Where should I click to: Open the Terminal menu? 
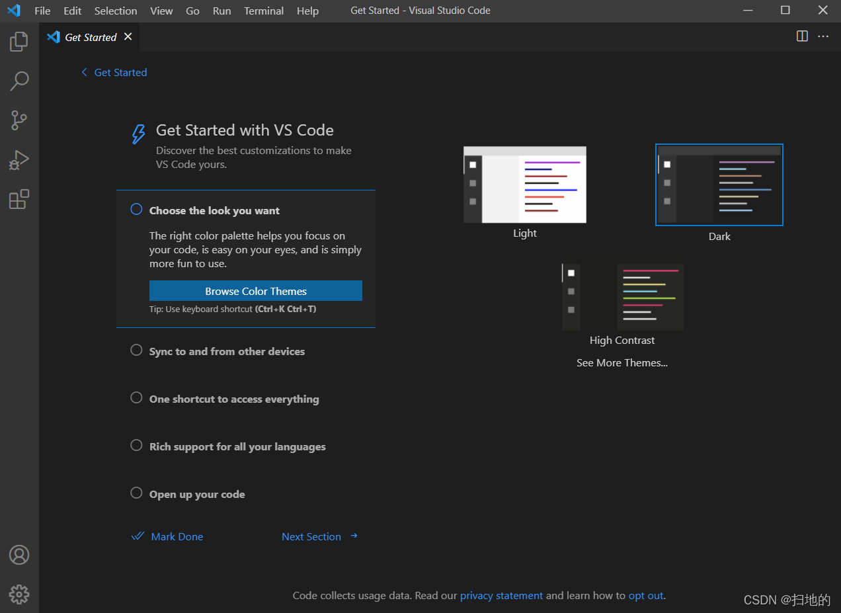(264, 11)
